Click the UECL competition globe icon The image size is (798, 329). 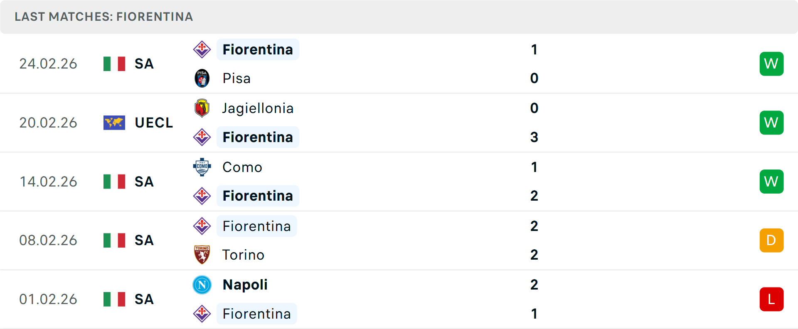point(114,123)
